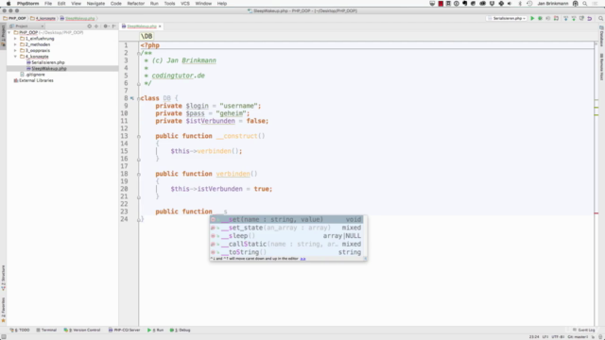The image size is (605, 340).
Task: Select the __callStatic completion suggestion
Action: coord(286,244)
